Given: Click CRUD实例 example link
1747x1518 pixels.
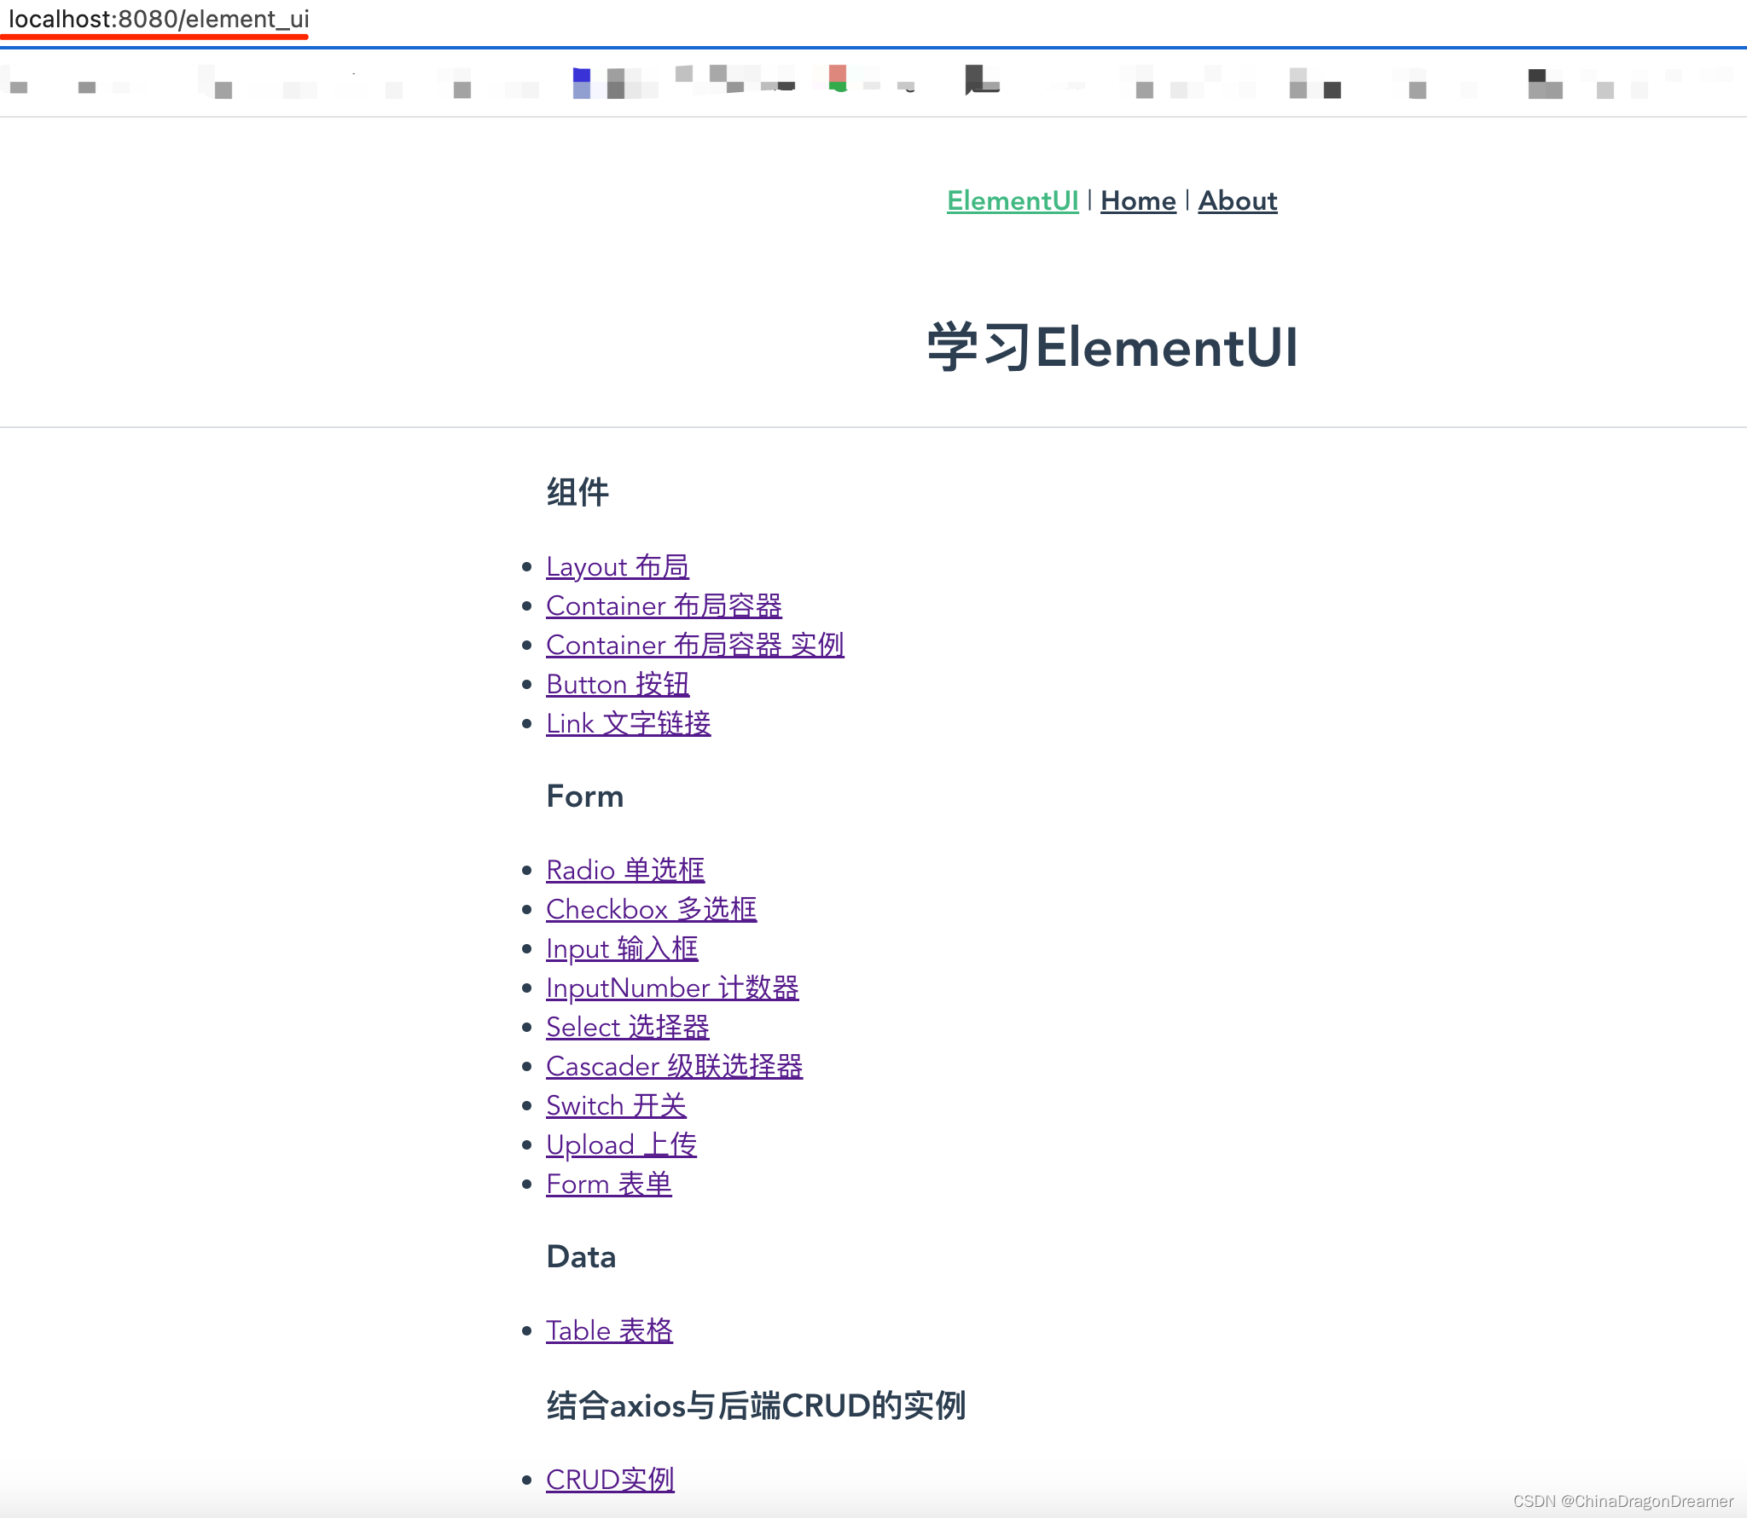Looking at the screenshot, I should pyautogui.click(x=609, y=1478).
